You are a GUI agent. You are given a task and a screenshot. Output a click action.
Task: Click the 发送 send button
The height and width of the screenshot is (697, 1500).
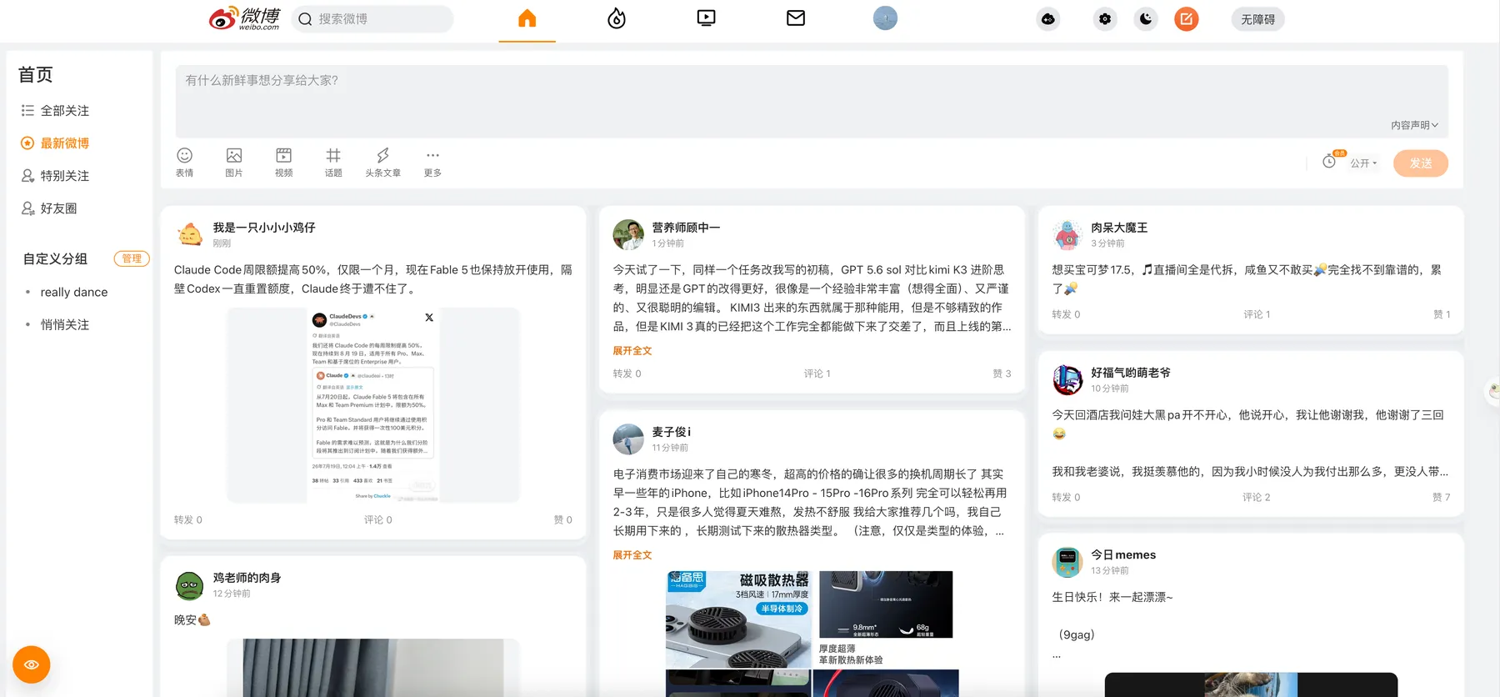click(x=1421, y=163)
